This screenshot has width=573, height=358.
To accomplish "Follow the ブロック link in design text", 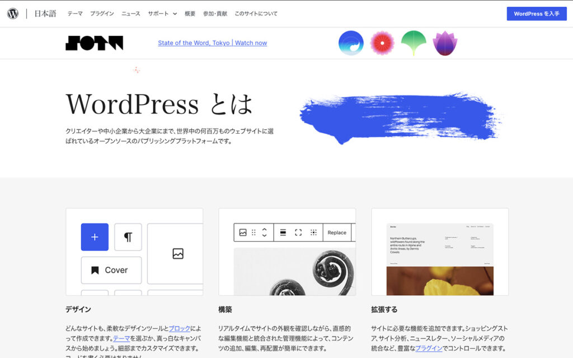I will (180, 328).
